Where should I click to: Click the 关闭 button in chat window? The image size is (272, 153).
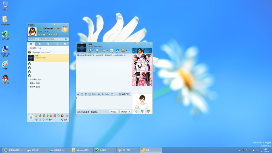113,112
